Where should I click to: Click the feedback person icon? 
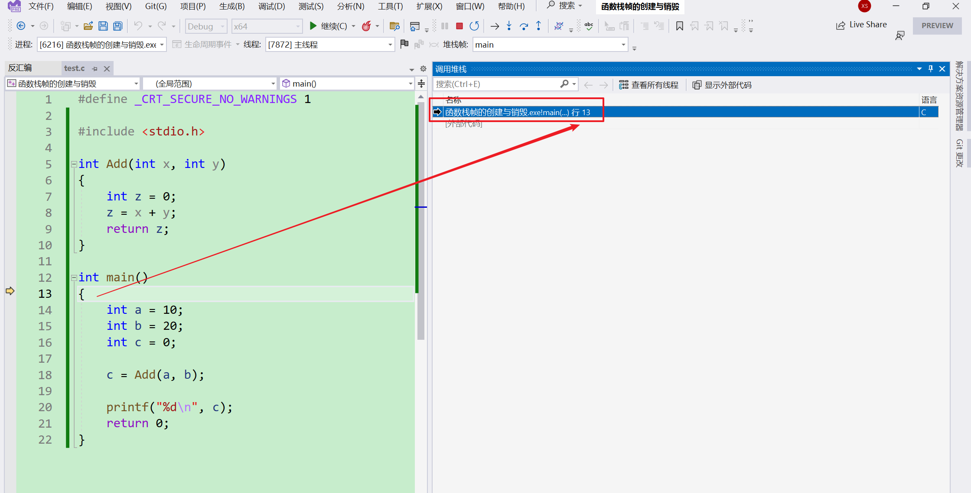click(900, 35)
